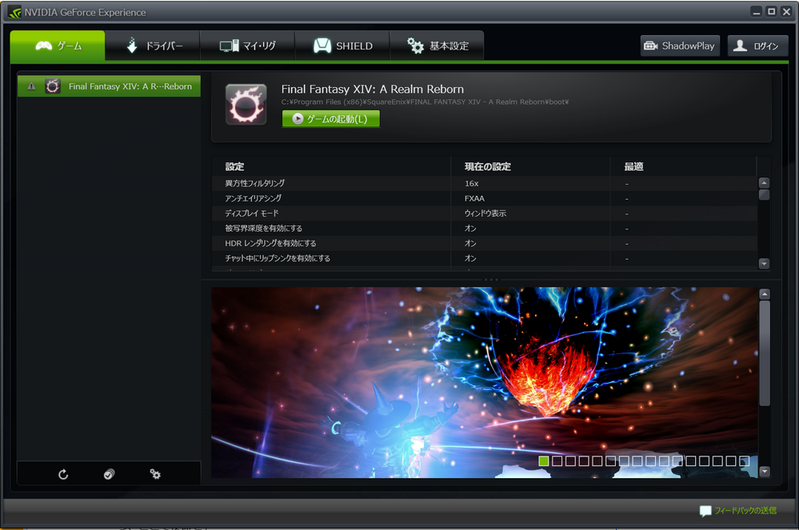Click the large Final Fantasy XIV game icon
This screenshot has width=799, height=530.
click(x=246, y=105)
